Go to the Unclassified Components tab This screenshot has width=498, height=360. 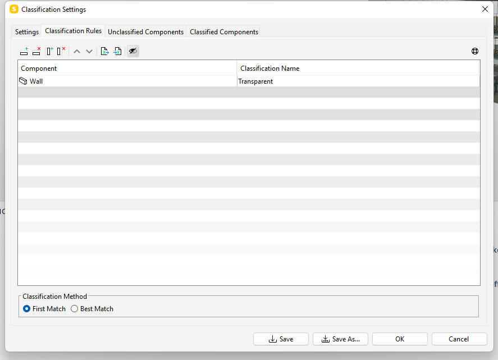(x=146, y=32)
